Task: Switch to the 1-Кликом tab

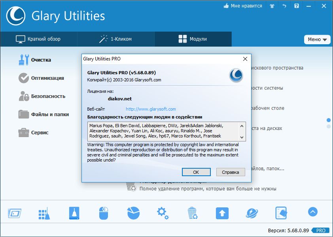Action: pyautogui.click(x=115, y=39)
